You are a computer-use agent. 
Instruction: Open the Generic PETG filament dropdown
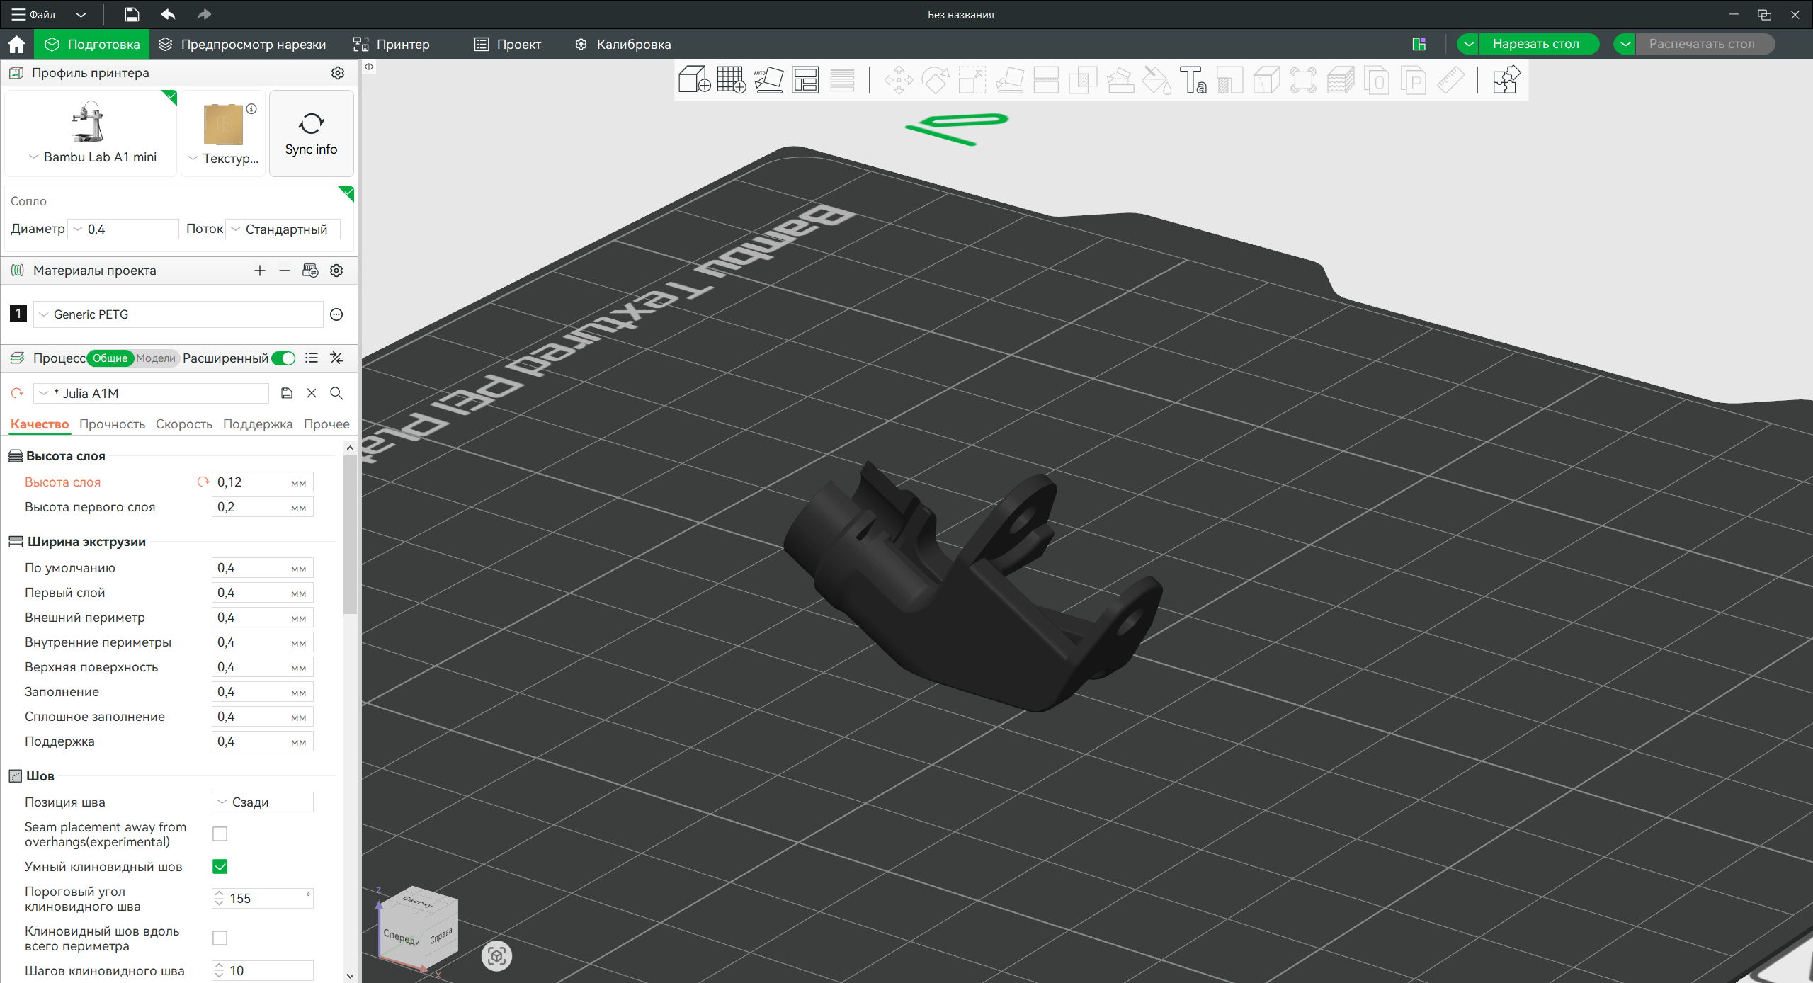(178, 314)
